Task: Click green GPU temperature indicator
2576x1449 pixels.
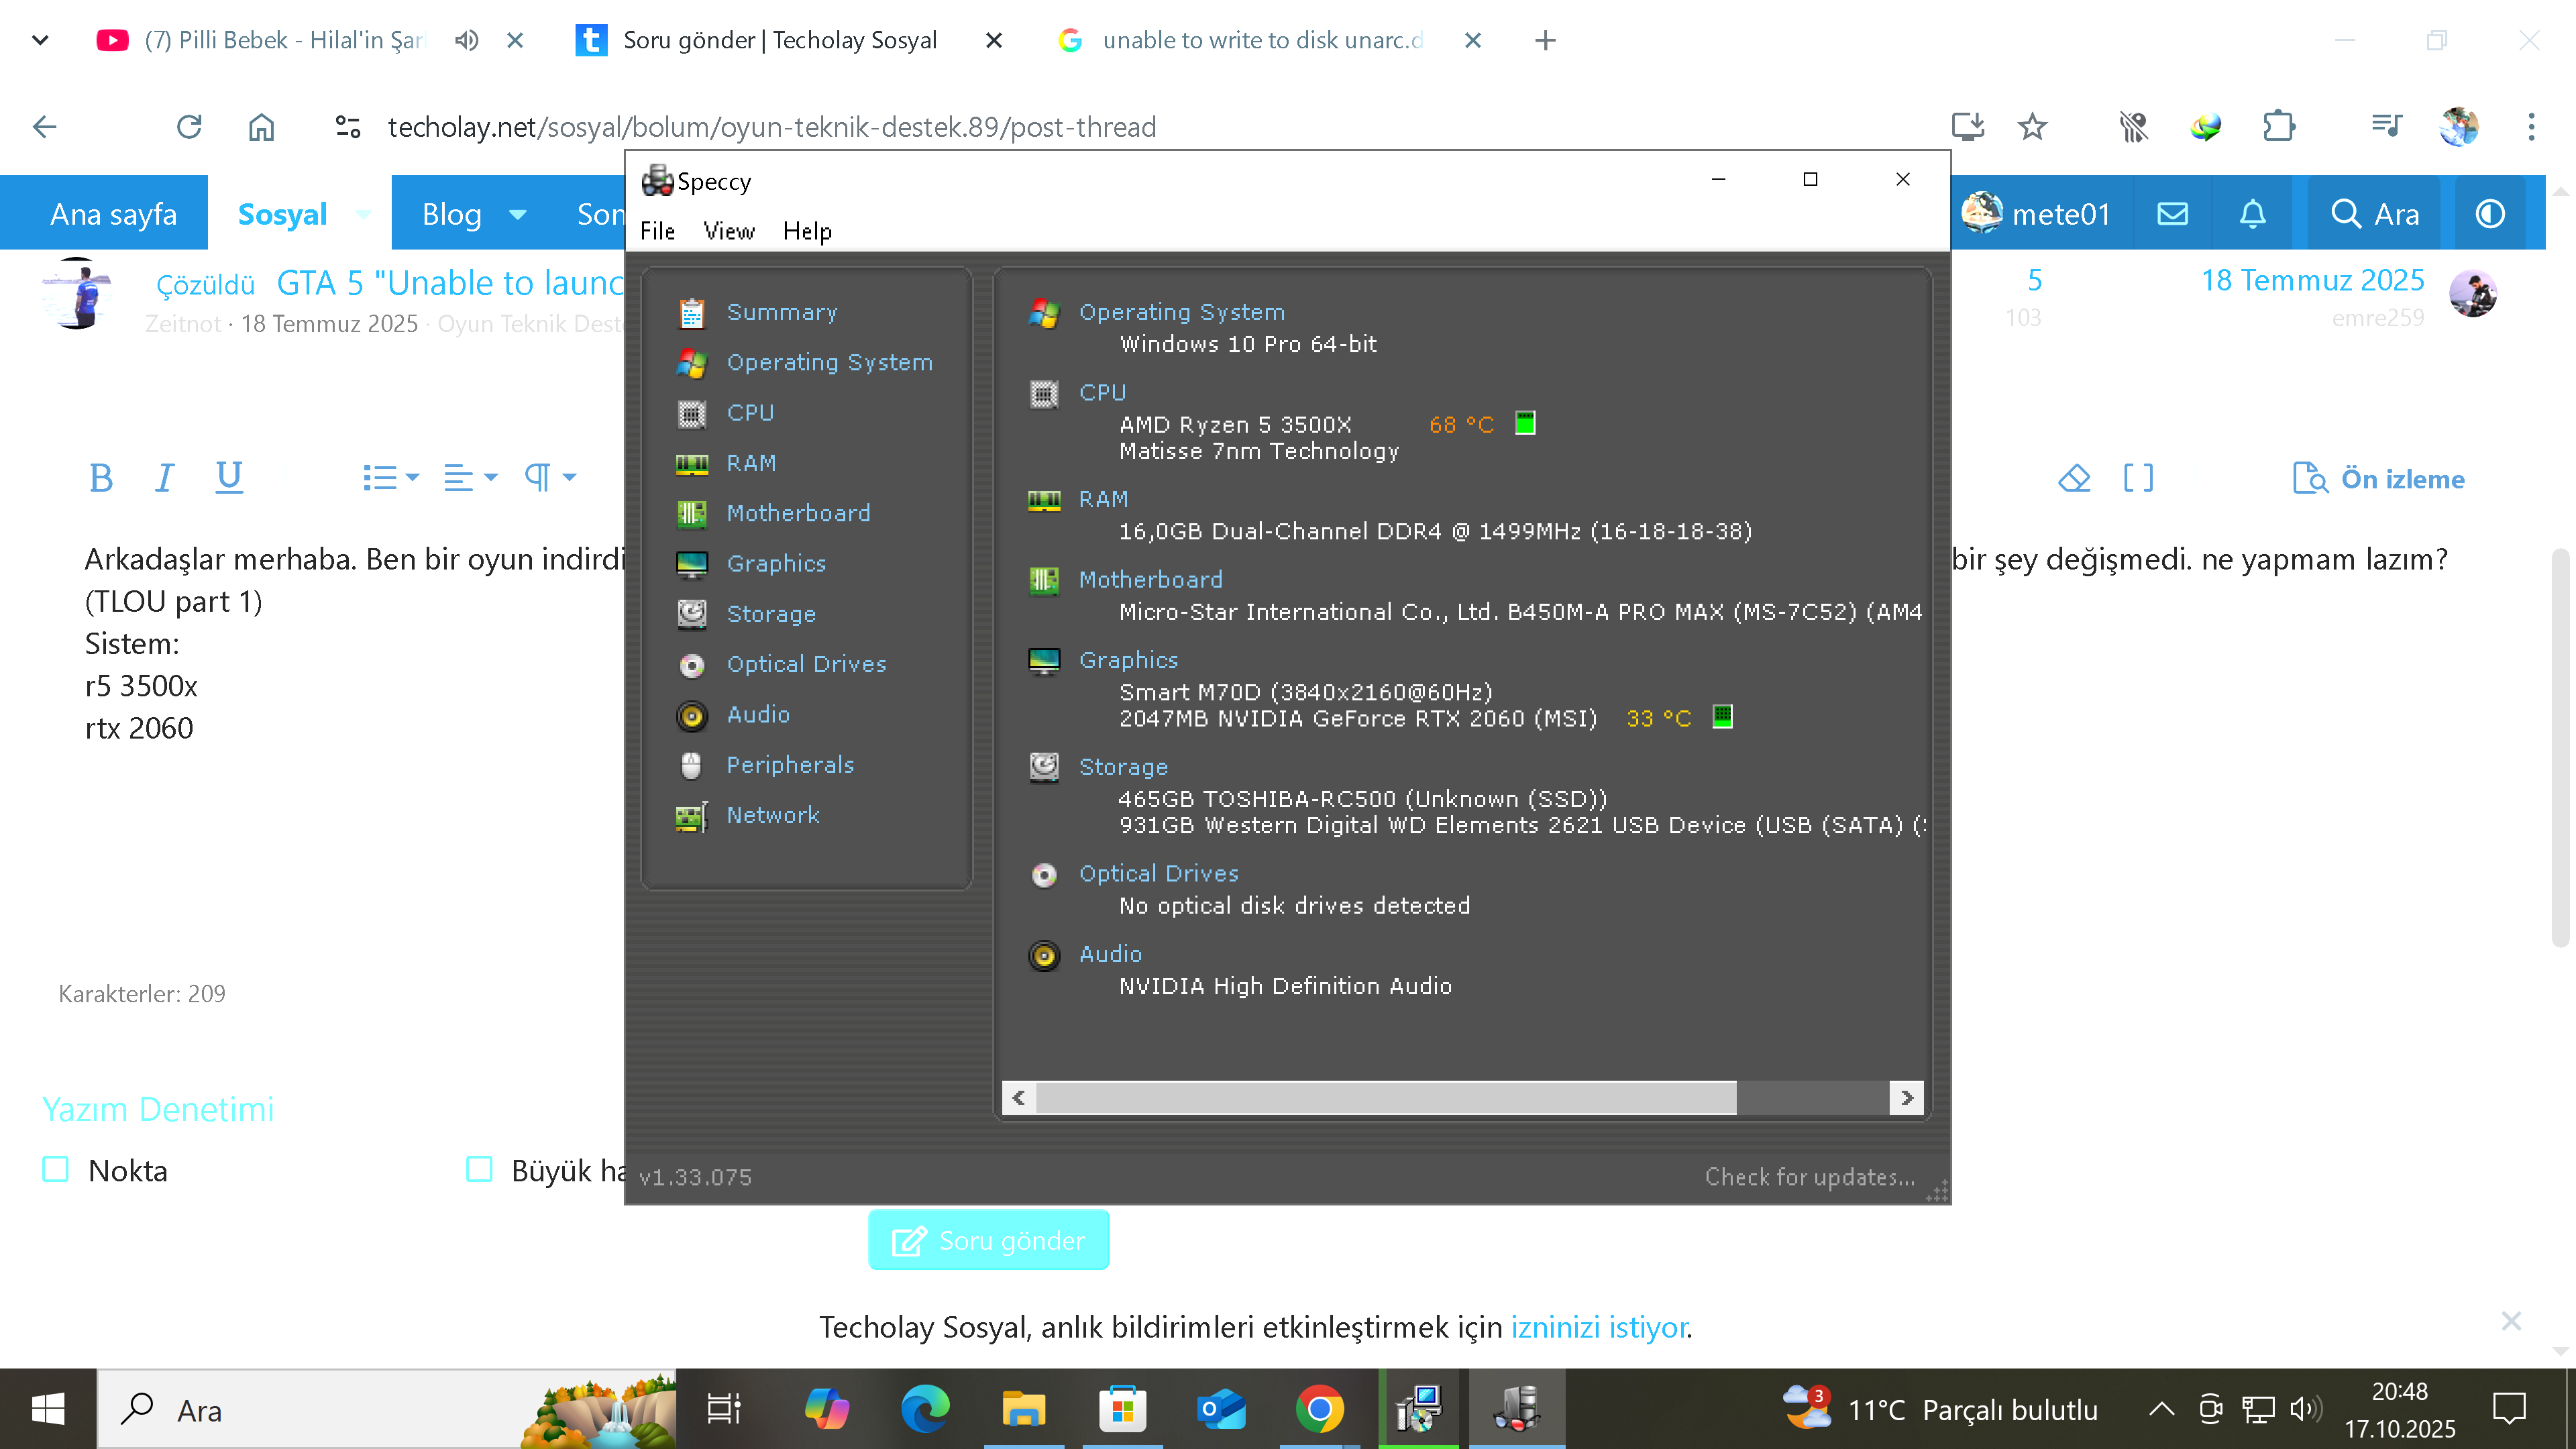Action: pyautogui.click(x=1722, y=717)
